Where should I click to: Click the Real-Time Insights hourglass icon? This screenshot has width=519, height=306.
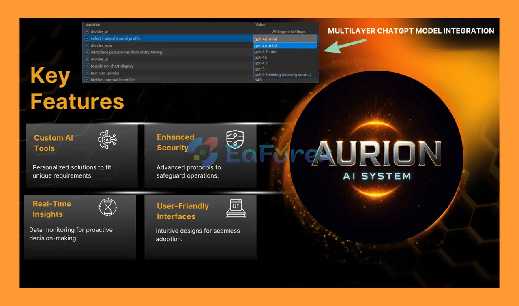coord(108,208)
